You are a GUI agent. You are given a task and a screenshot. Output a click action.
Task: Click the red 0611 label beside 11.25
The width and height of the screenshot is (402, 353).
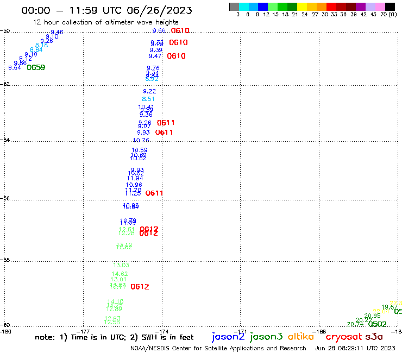(154, 193)
